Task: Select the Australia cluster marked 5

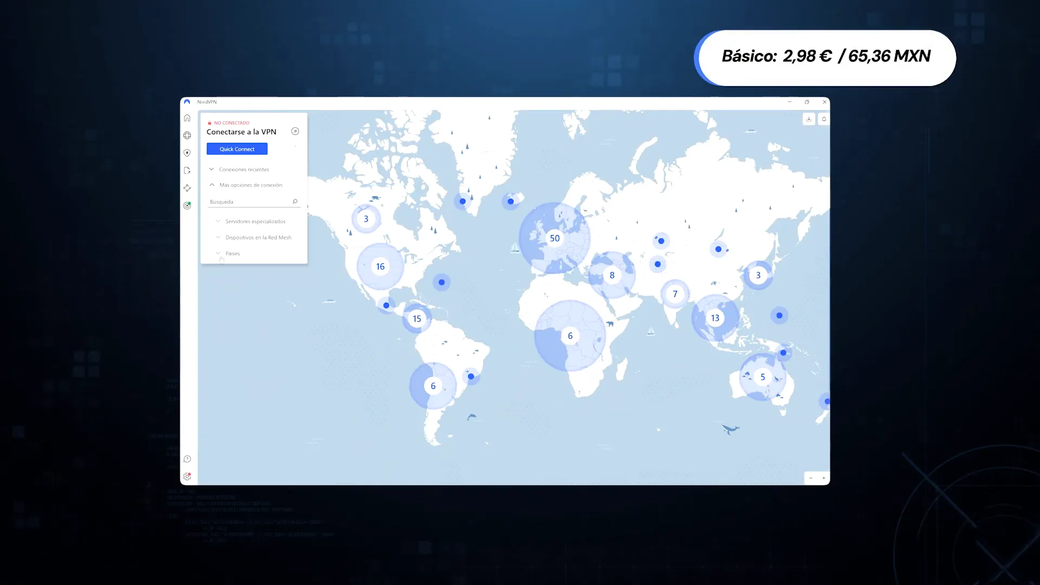Action: pyautogui.click(x=763, y=377)
